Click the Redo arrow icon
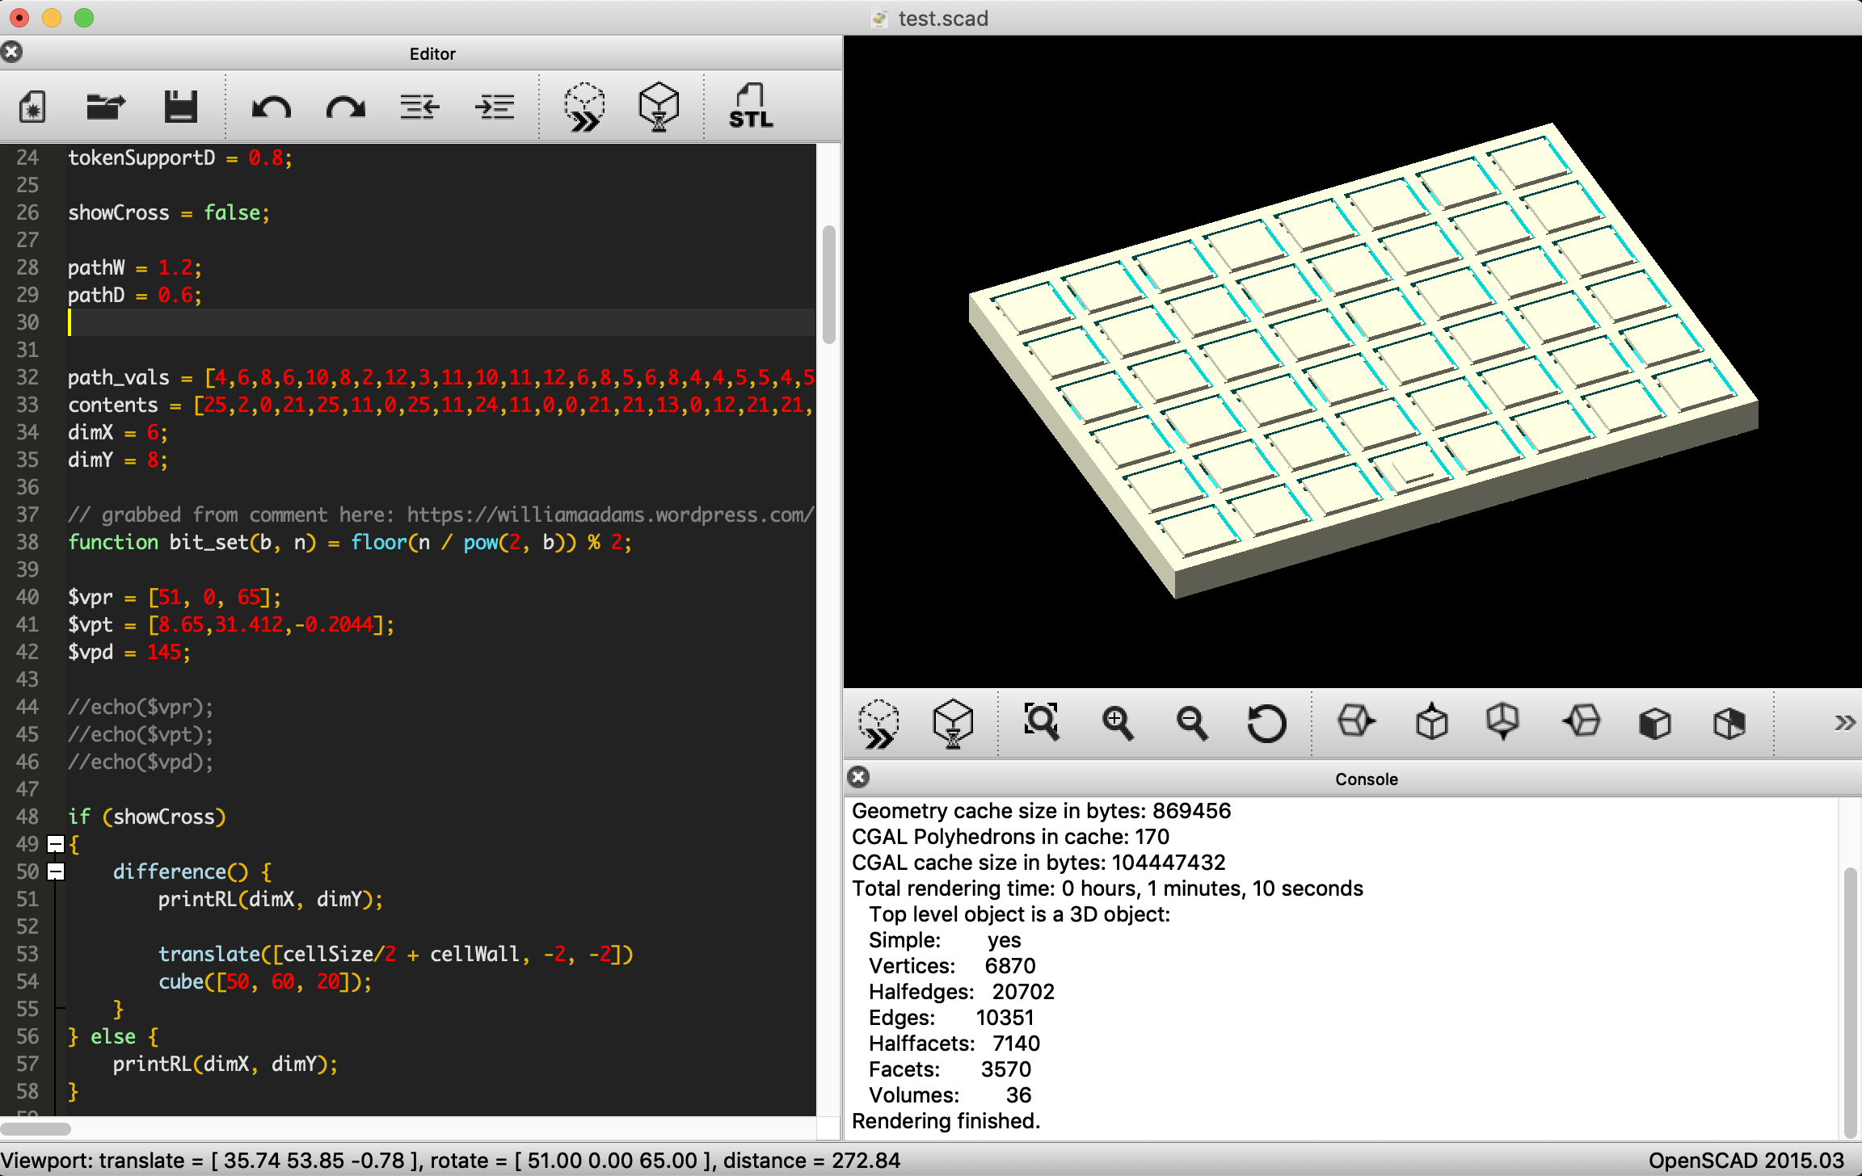Screen dimensions: 1862x1176 (x=345, y=107)
